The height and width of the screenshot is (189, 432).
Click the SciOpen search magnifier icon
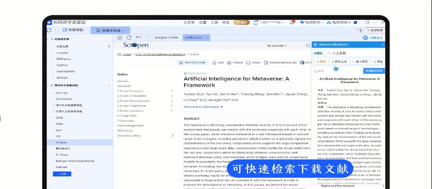pos(308,45)
